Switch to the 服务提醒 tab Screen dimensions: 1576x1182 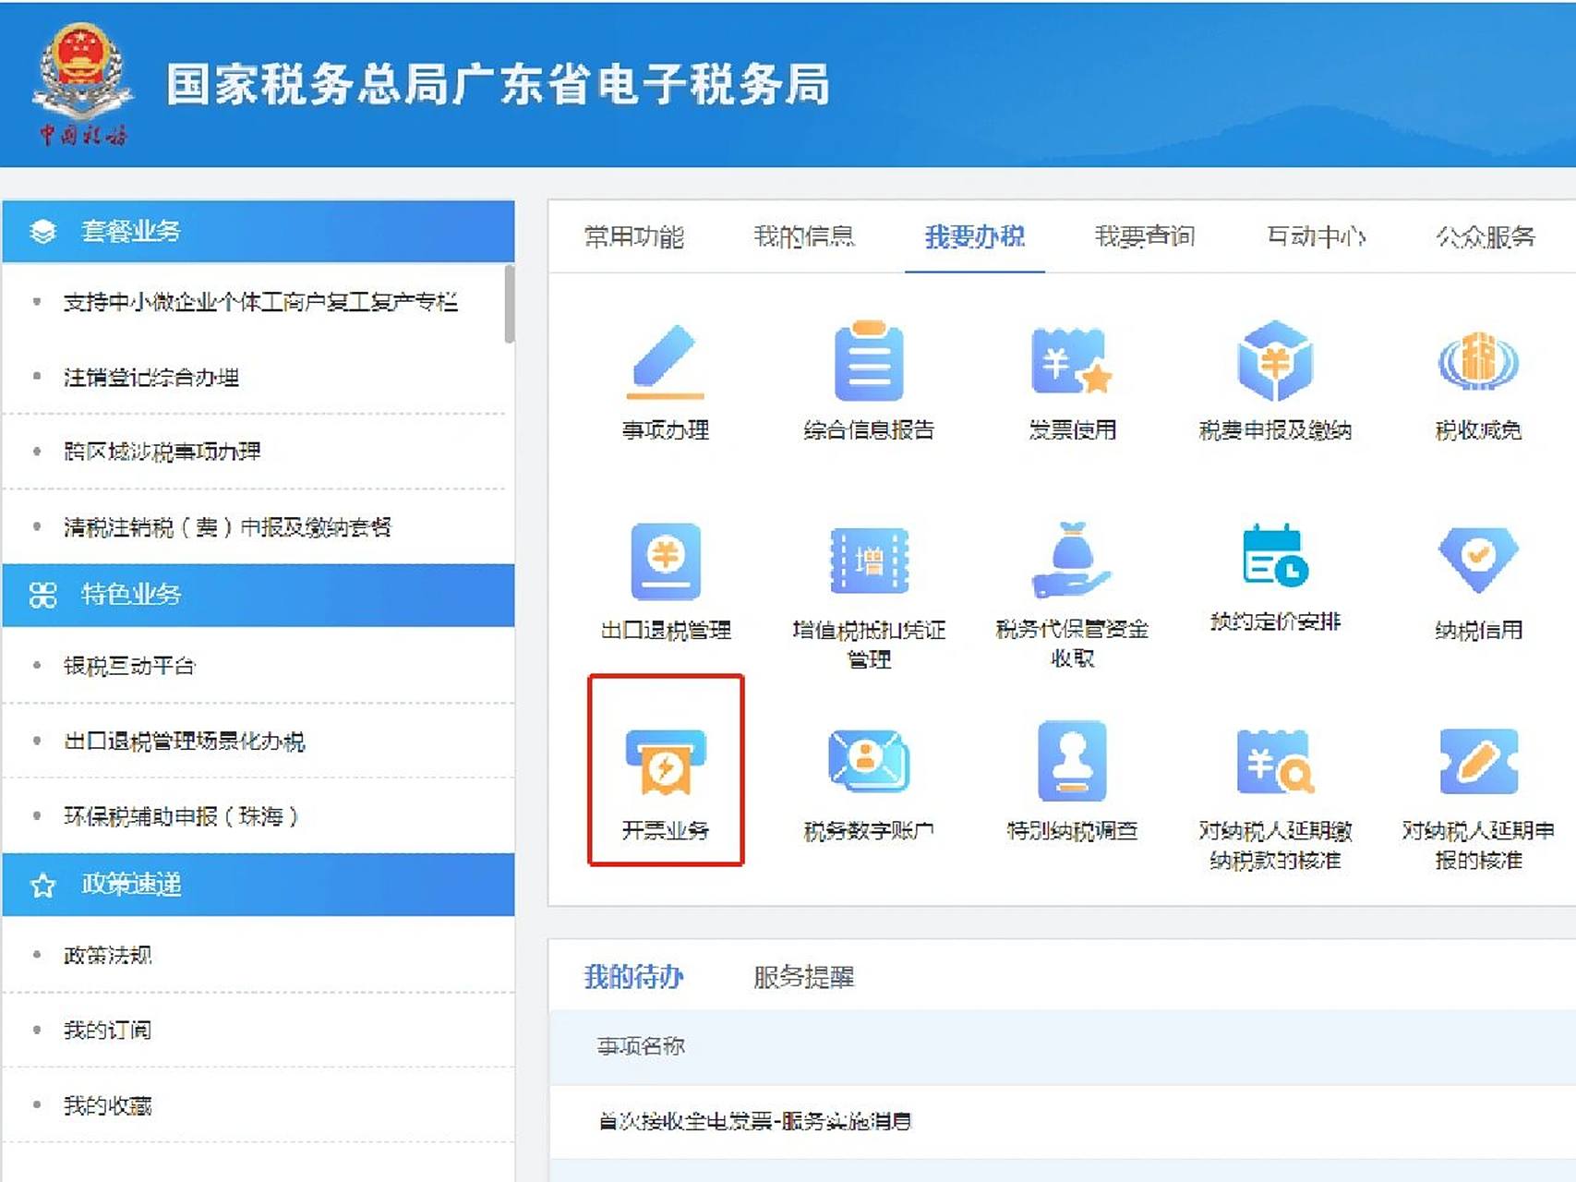(803, 977)
